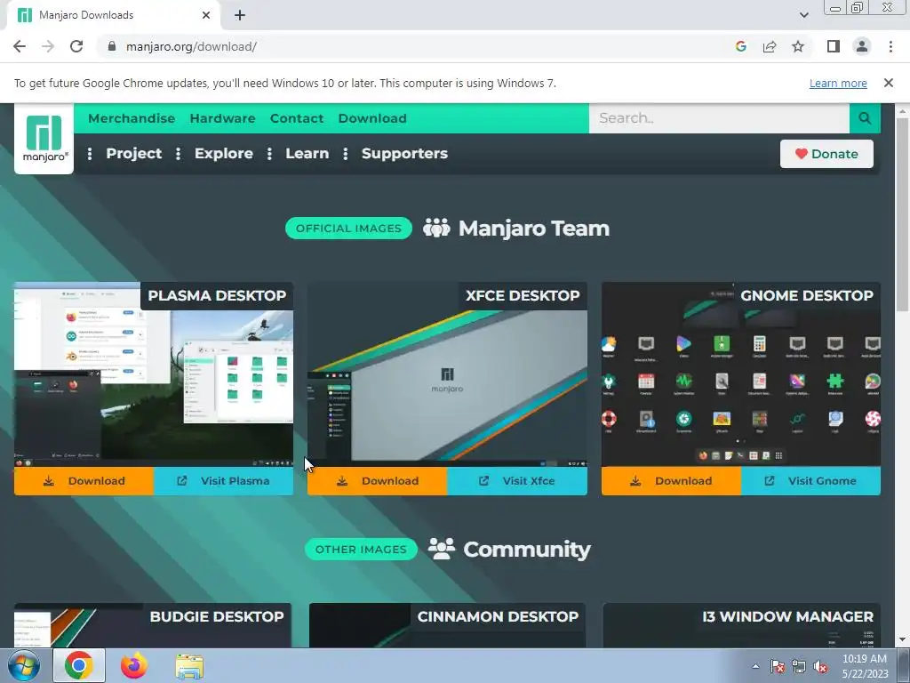Open Windows Explorer from taskbar
This screenshot has height=683, width=910.
click(189, 666)
